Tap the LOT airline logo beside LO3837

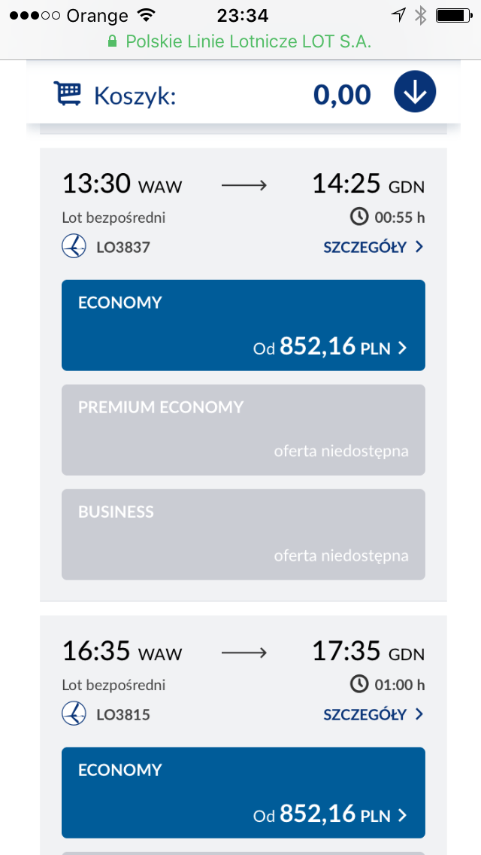coord(74,247)
